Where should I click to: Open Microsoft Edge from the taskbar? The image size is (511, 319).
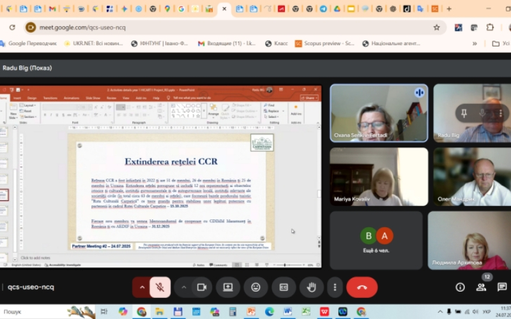[x=269, y=311]
